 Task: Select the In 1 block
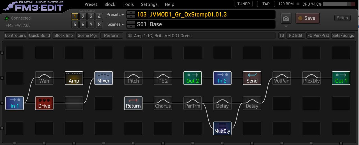point(15,103)
